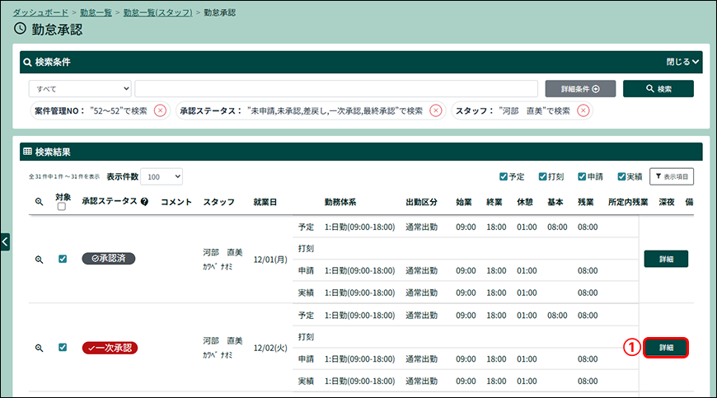
Task: Expand the left sidebar arrow tab
Action: 5,241
